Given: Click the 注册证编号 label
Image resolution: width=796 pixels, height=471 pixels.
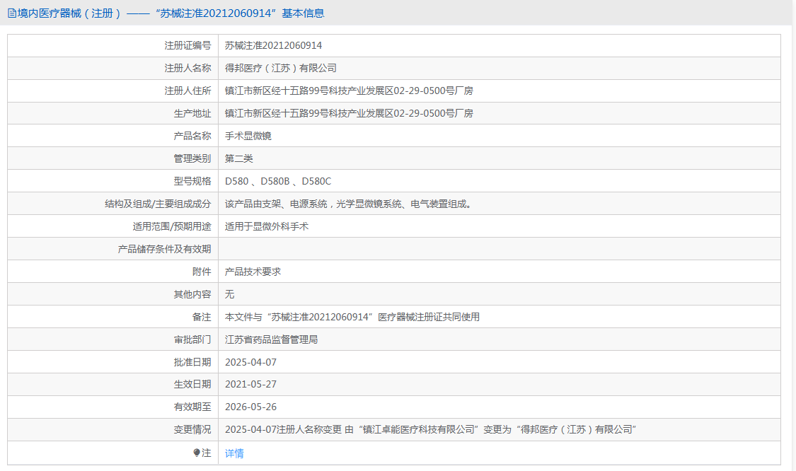Looking at the screenshot, I should (x=188, y=46).
